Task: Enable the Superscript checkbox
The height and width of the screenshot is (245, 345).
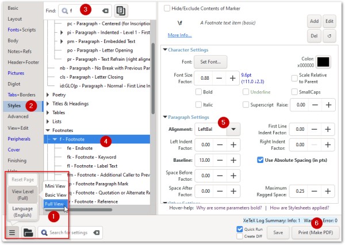Action: click(246, 105)
